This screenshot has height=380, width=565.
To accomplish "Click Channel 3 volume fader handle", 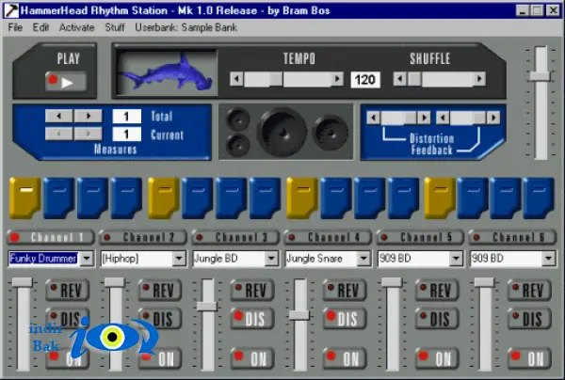I will click(x=207, y=307).
